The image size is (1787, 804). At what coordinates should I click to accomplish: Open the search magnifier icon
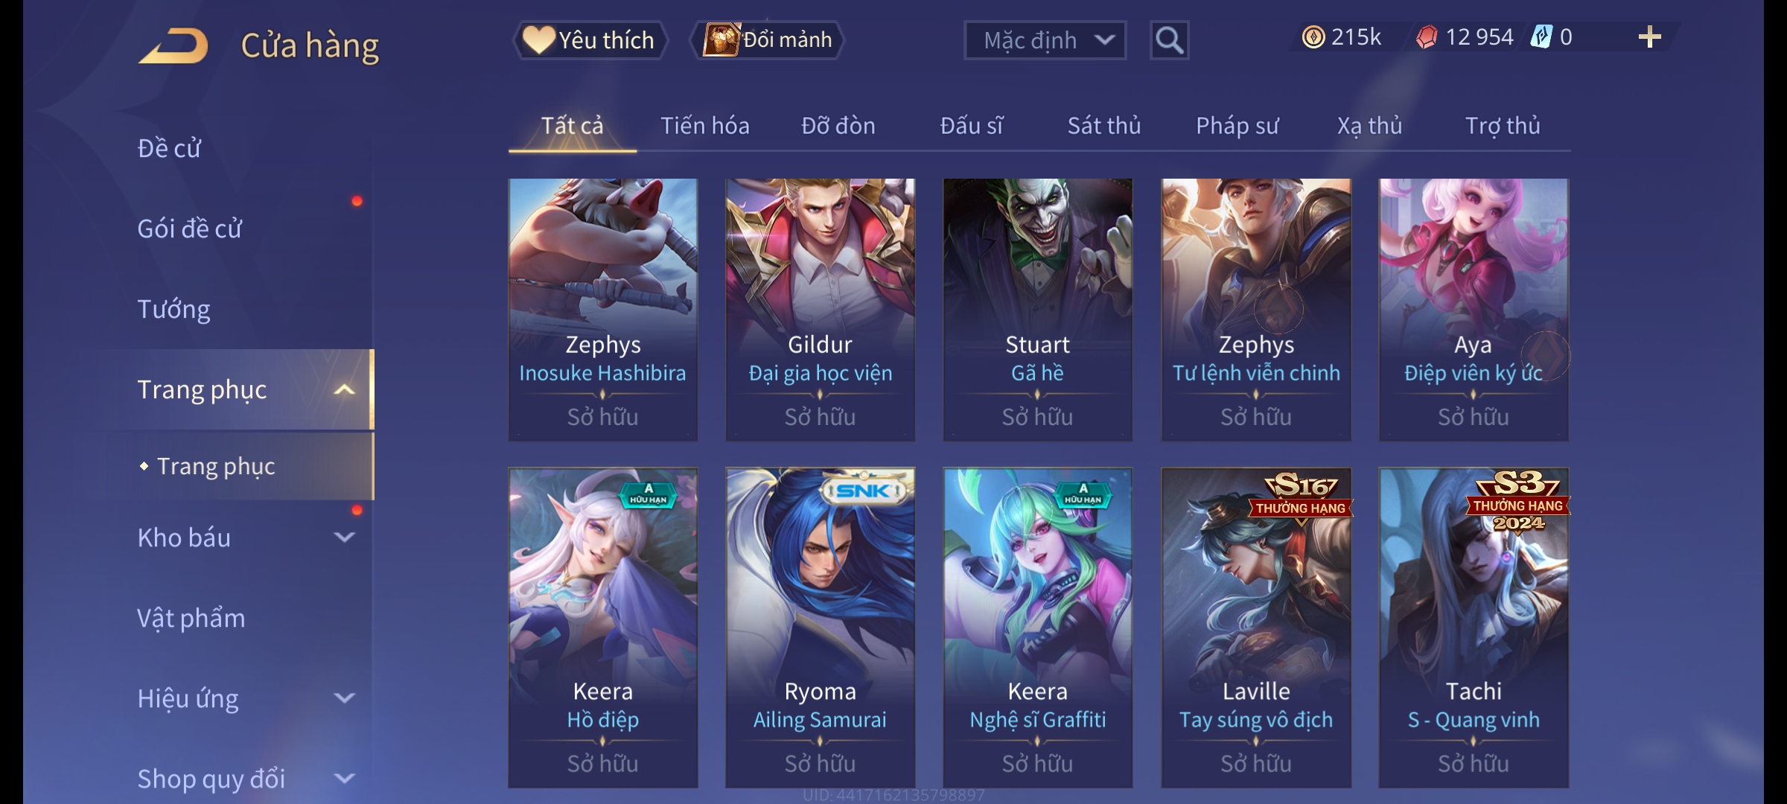tap(1169, 40)
